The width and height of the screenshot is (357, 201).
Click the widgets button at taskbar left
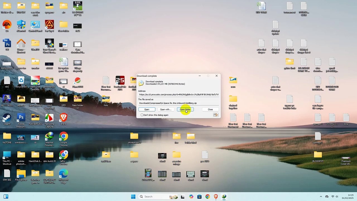(6, 197)
